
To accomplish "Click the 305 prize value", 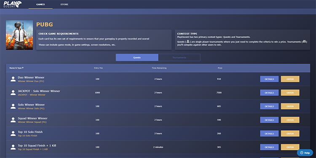I will pos(219,147).
